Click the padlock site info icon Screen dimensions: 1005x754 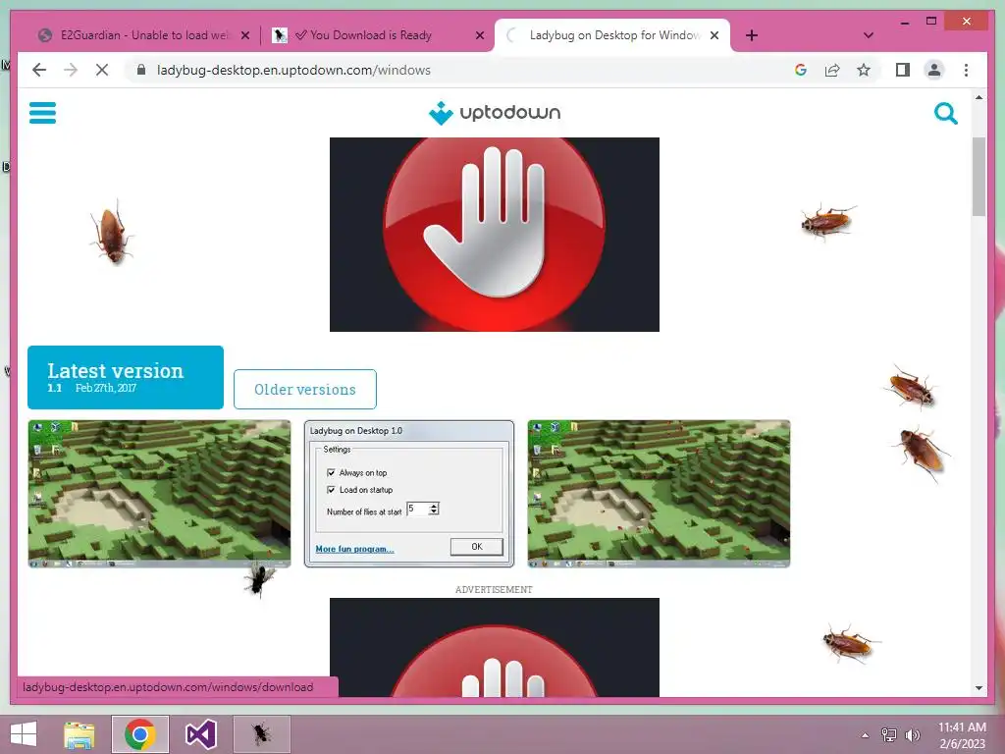(141, 70)
